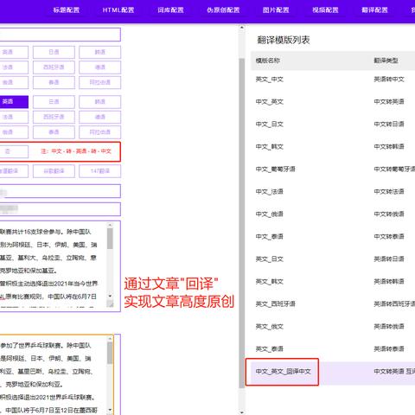This screenshot has height=415, width=415.
Task: Select 泰语 in the upper language group
Action: [54, 82]
